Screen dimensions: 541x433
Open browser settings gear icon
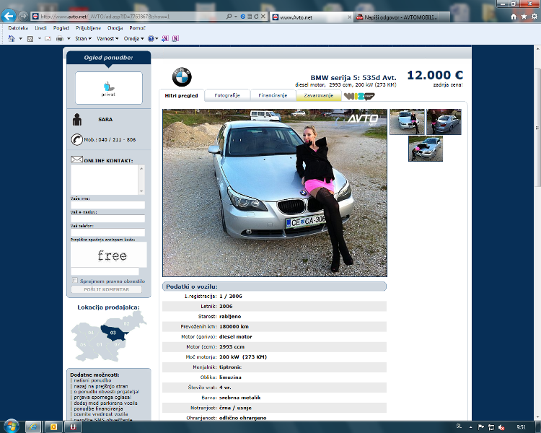[x=534, y=16]
